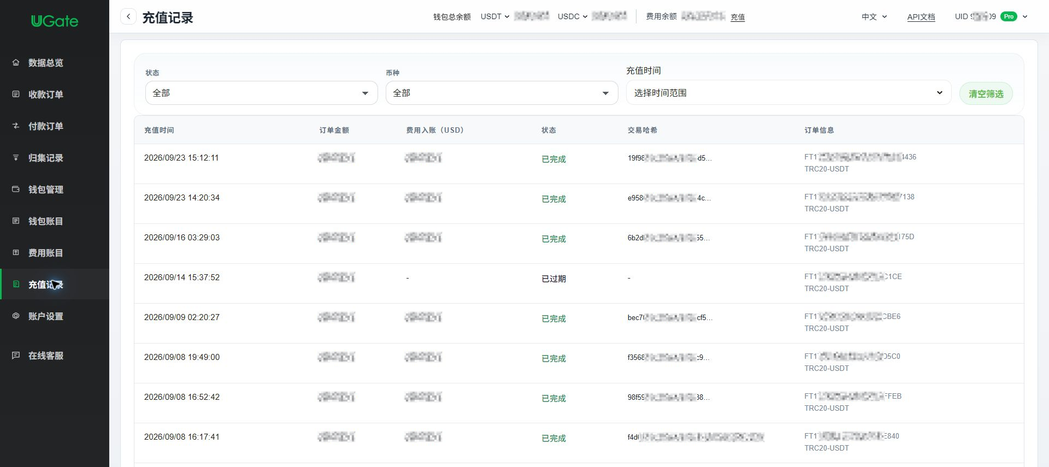Viewport: 1049px width, 467px height.
Task: Open 费用账目 page
Action: 46,253
